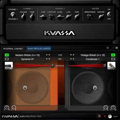Click the CAB label between arrows
Viewport: 120px width, 120px height.
coord(60,55)
